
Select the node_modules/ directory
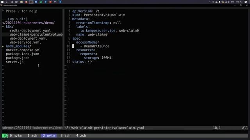[18, 46]
